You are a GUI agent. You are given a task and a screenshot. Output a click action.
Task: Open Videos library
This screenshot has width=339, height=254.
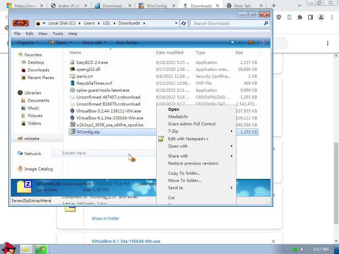pos(34,123)
